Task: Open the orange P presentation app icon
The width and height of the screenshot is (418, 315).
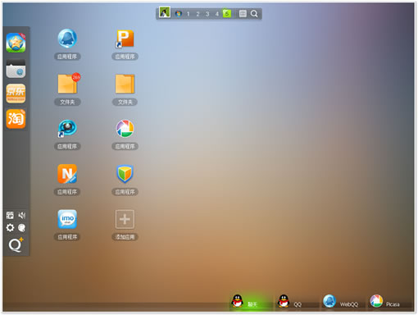Action: [x=125, y=39]
